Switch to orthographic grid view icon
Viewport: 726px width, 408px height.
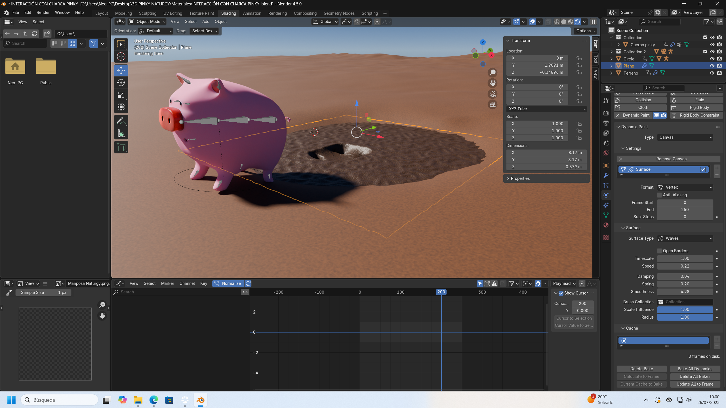tap(493, 104)
